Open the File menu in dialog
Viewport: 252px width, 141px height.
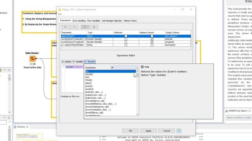(60, 14)
